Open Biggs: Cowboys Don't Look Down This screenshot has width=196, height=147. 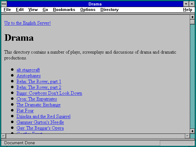pyautogui.click(x=49, y=93)
